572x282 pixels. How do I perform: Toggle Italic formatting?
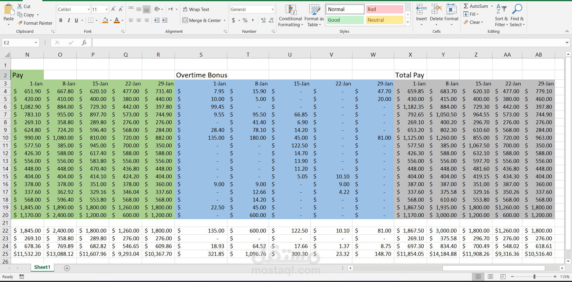(69, 20)
